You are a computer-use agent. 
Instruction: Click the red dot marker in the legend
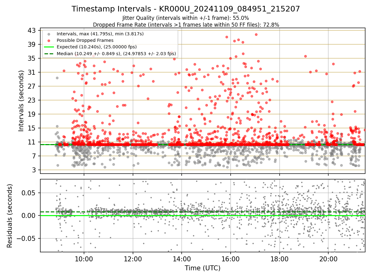point(49,40)
